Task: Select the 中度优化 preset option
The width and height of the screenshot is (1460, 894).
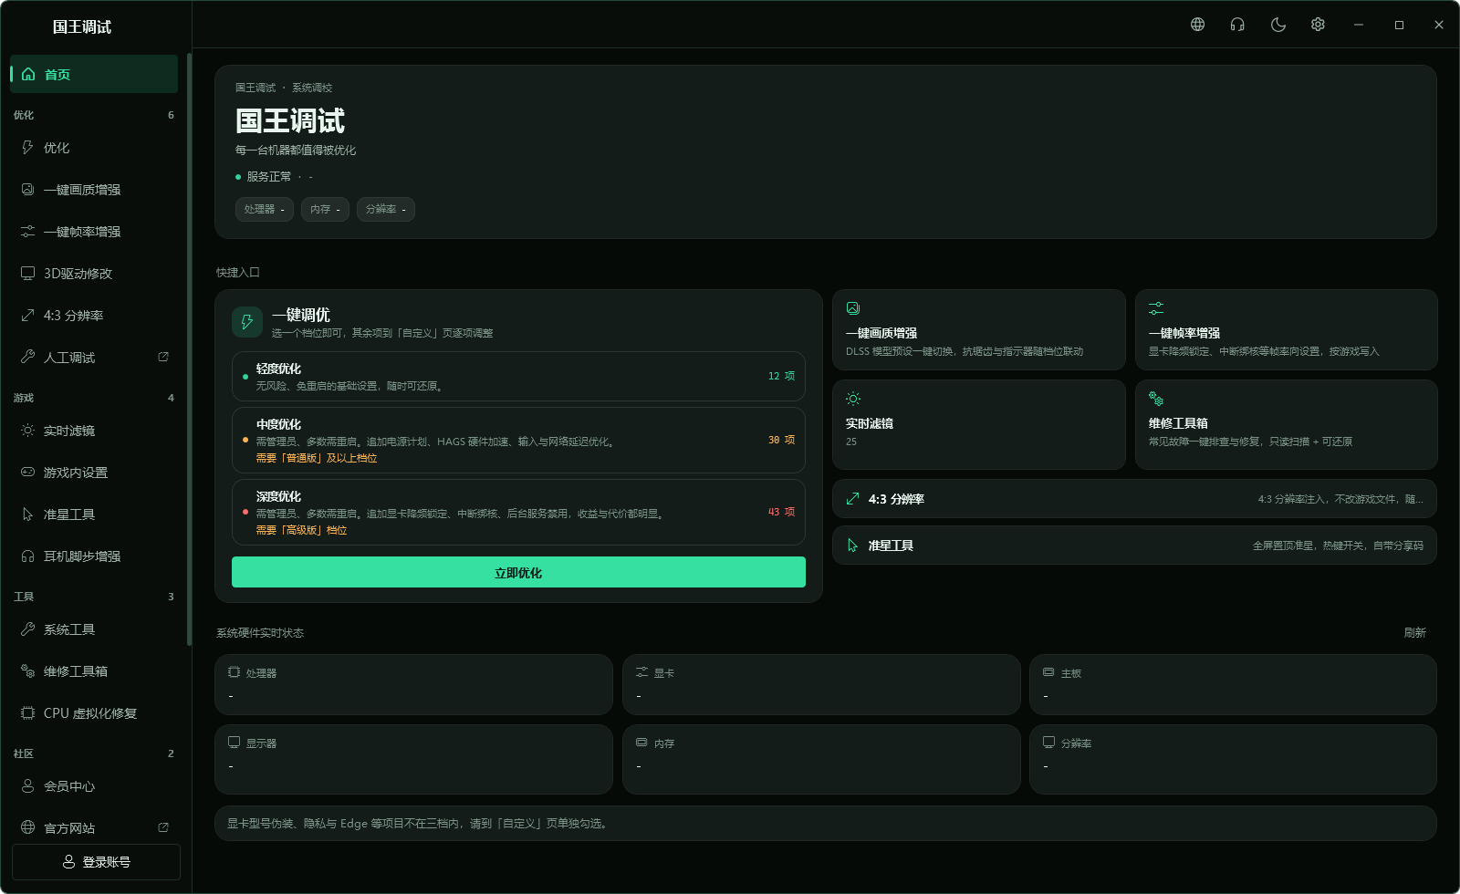Action: coord(518,440)
